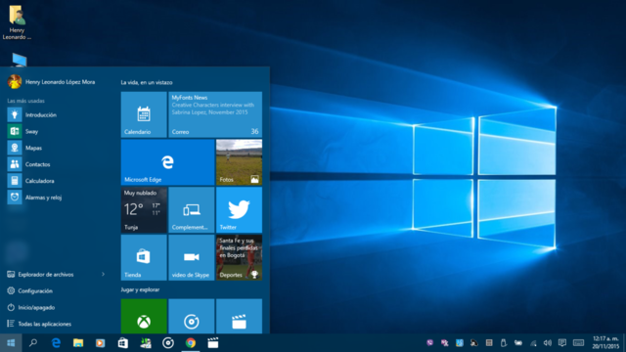The image size is (626, 352).
Task: Open the Tienda store tile
Action: [x=144, y=257]
